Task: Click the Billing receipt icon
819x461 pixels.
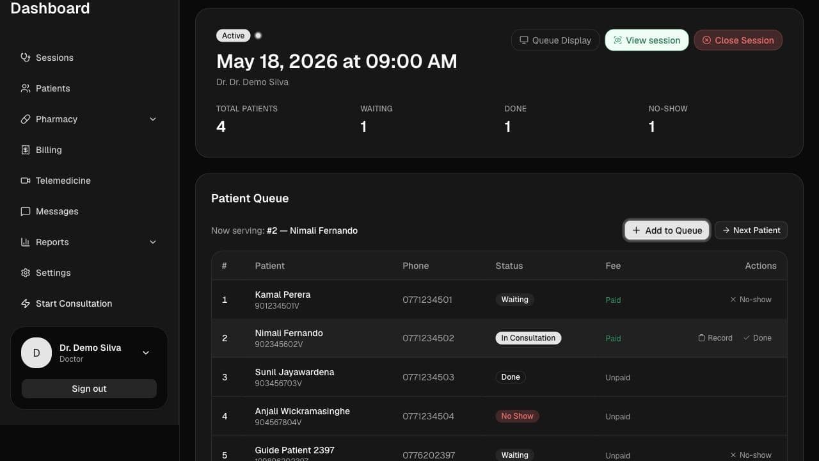Action: coord(26,150)
